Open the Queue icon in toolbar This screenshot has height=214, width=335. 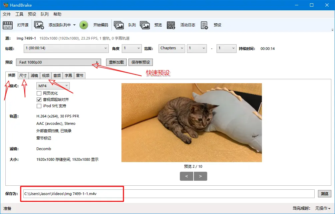point(119,25)
